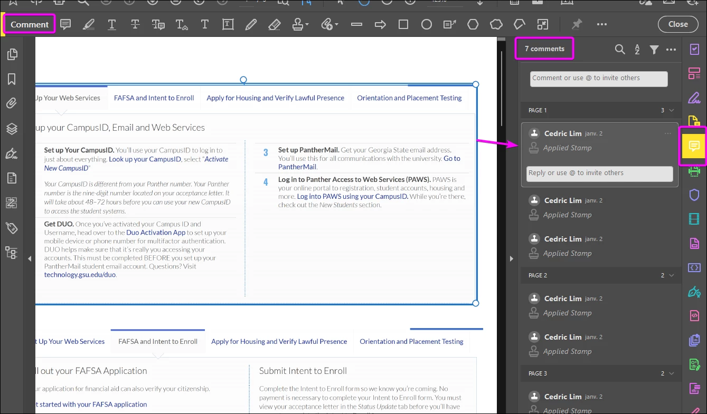Click the Comment or use @ field
The height and width of the screenshot is (414, 707).
pyautogui.click(x=599, y=79)
